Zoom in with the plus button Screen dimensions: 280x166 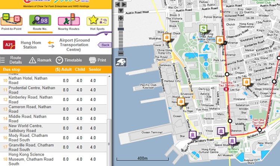pyautogui.click(x=121, y=18)
